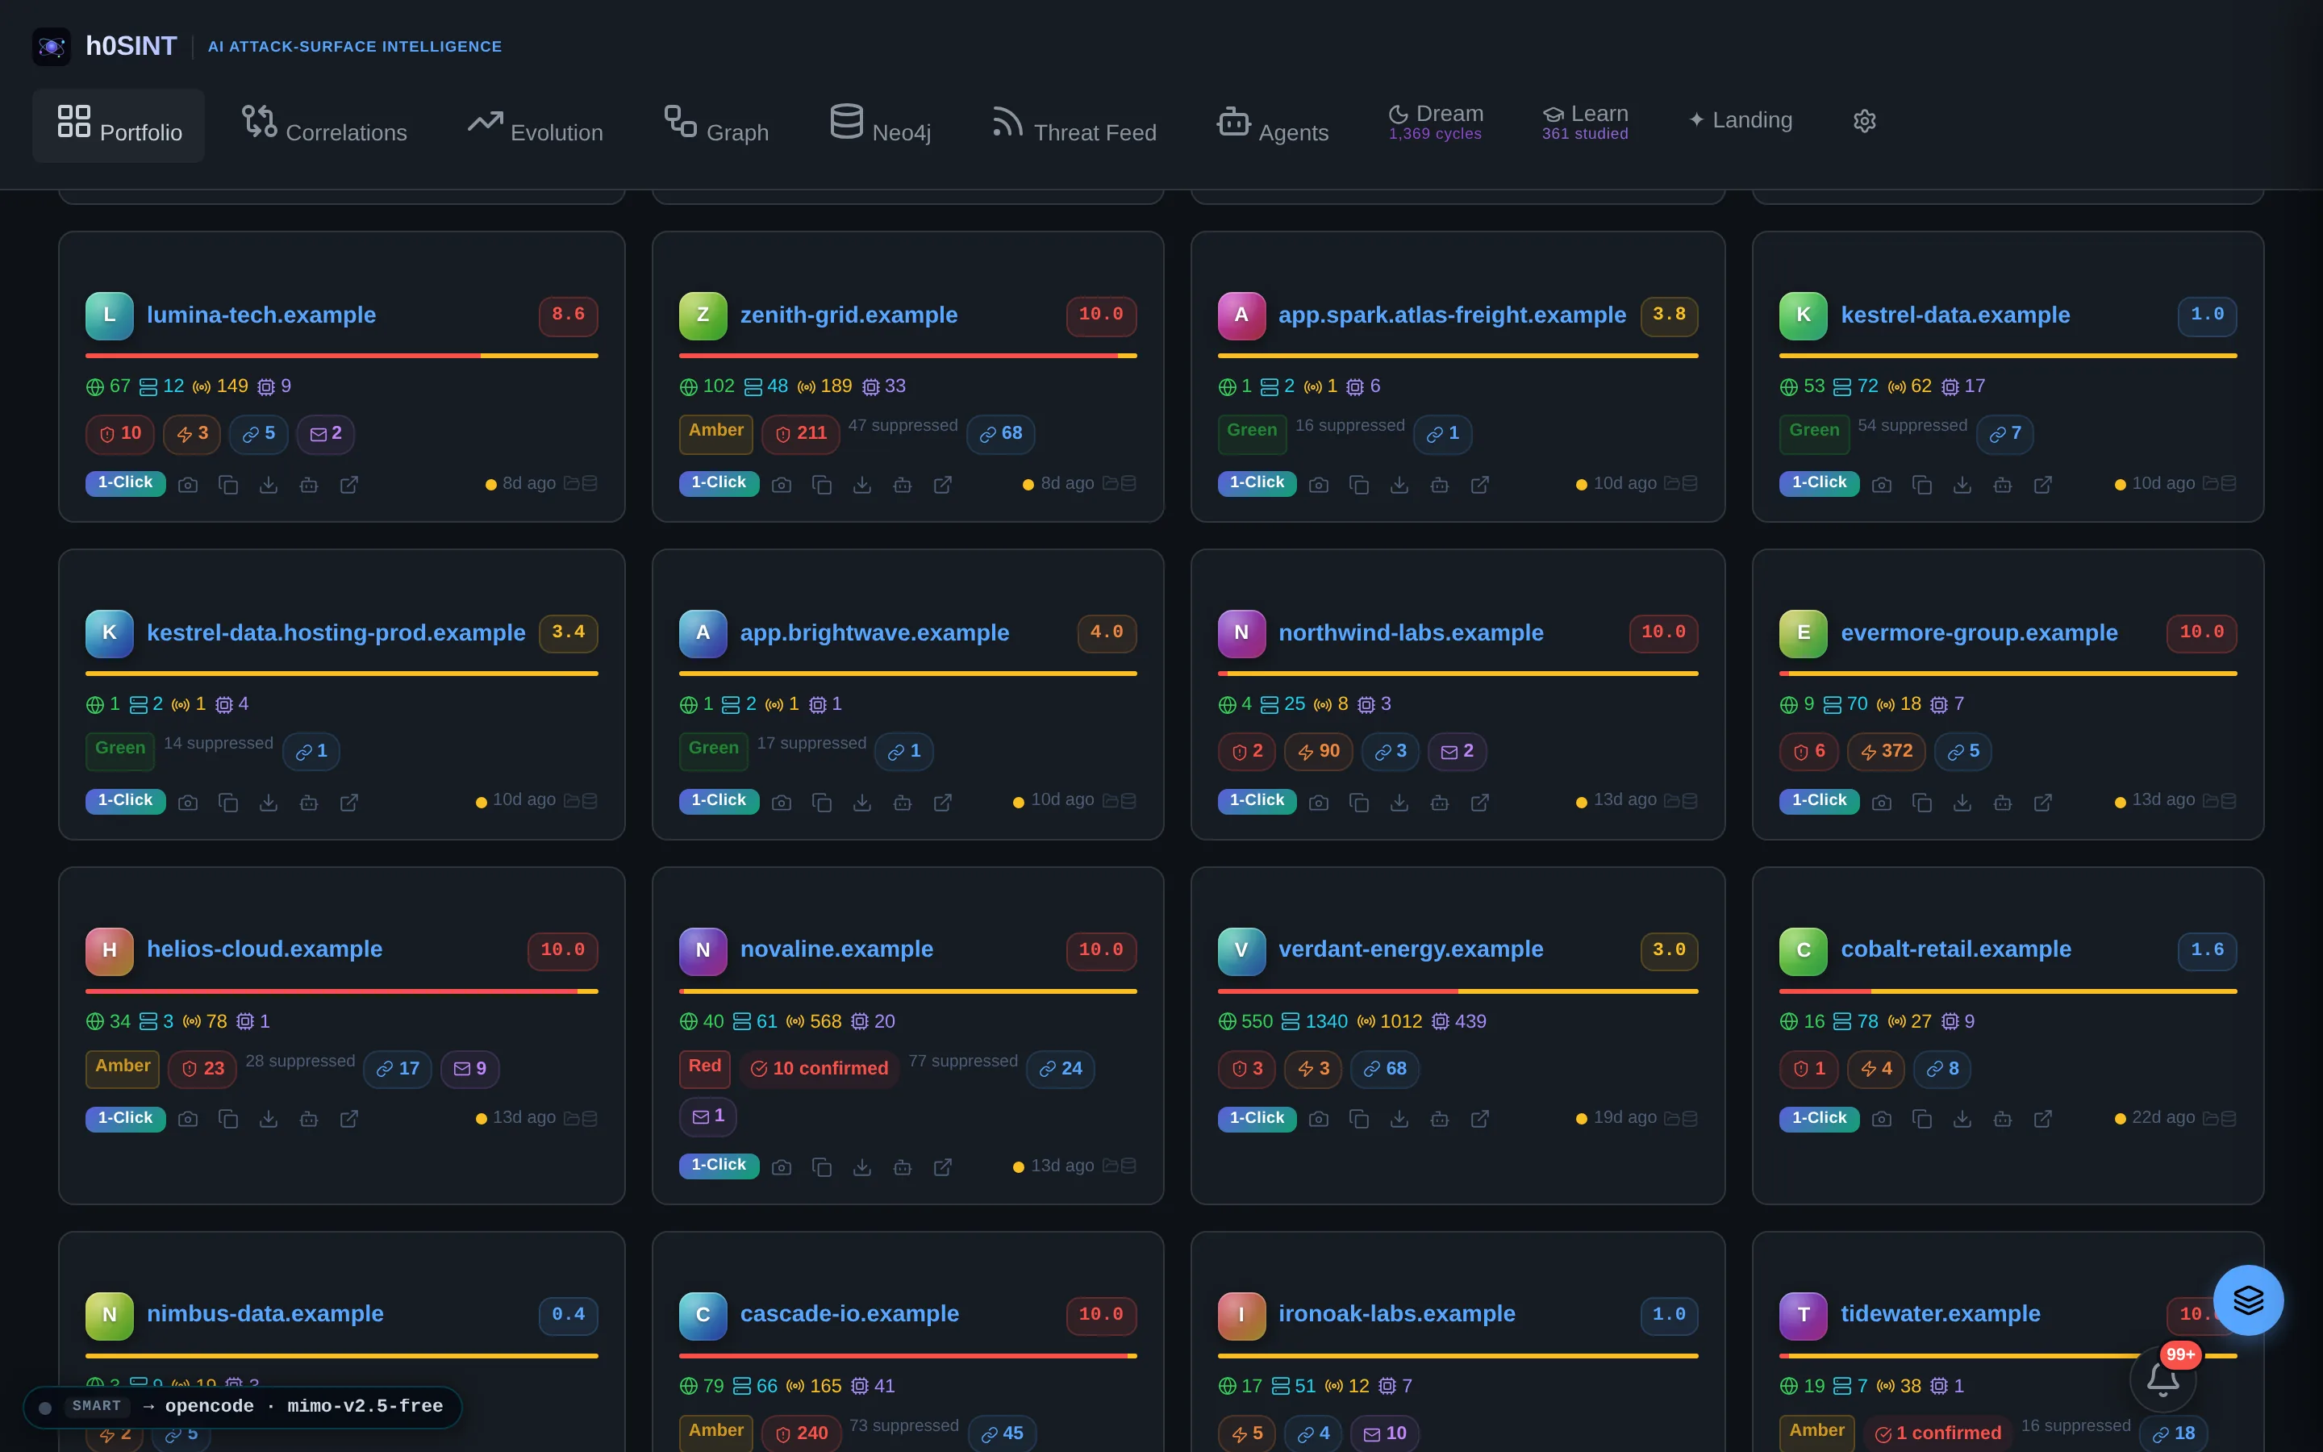Click the 47 suppressed text on zenith-grid.example

click(x=903, y=425)
